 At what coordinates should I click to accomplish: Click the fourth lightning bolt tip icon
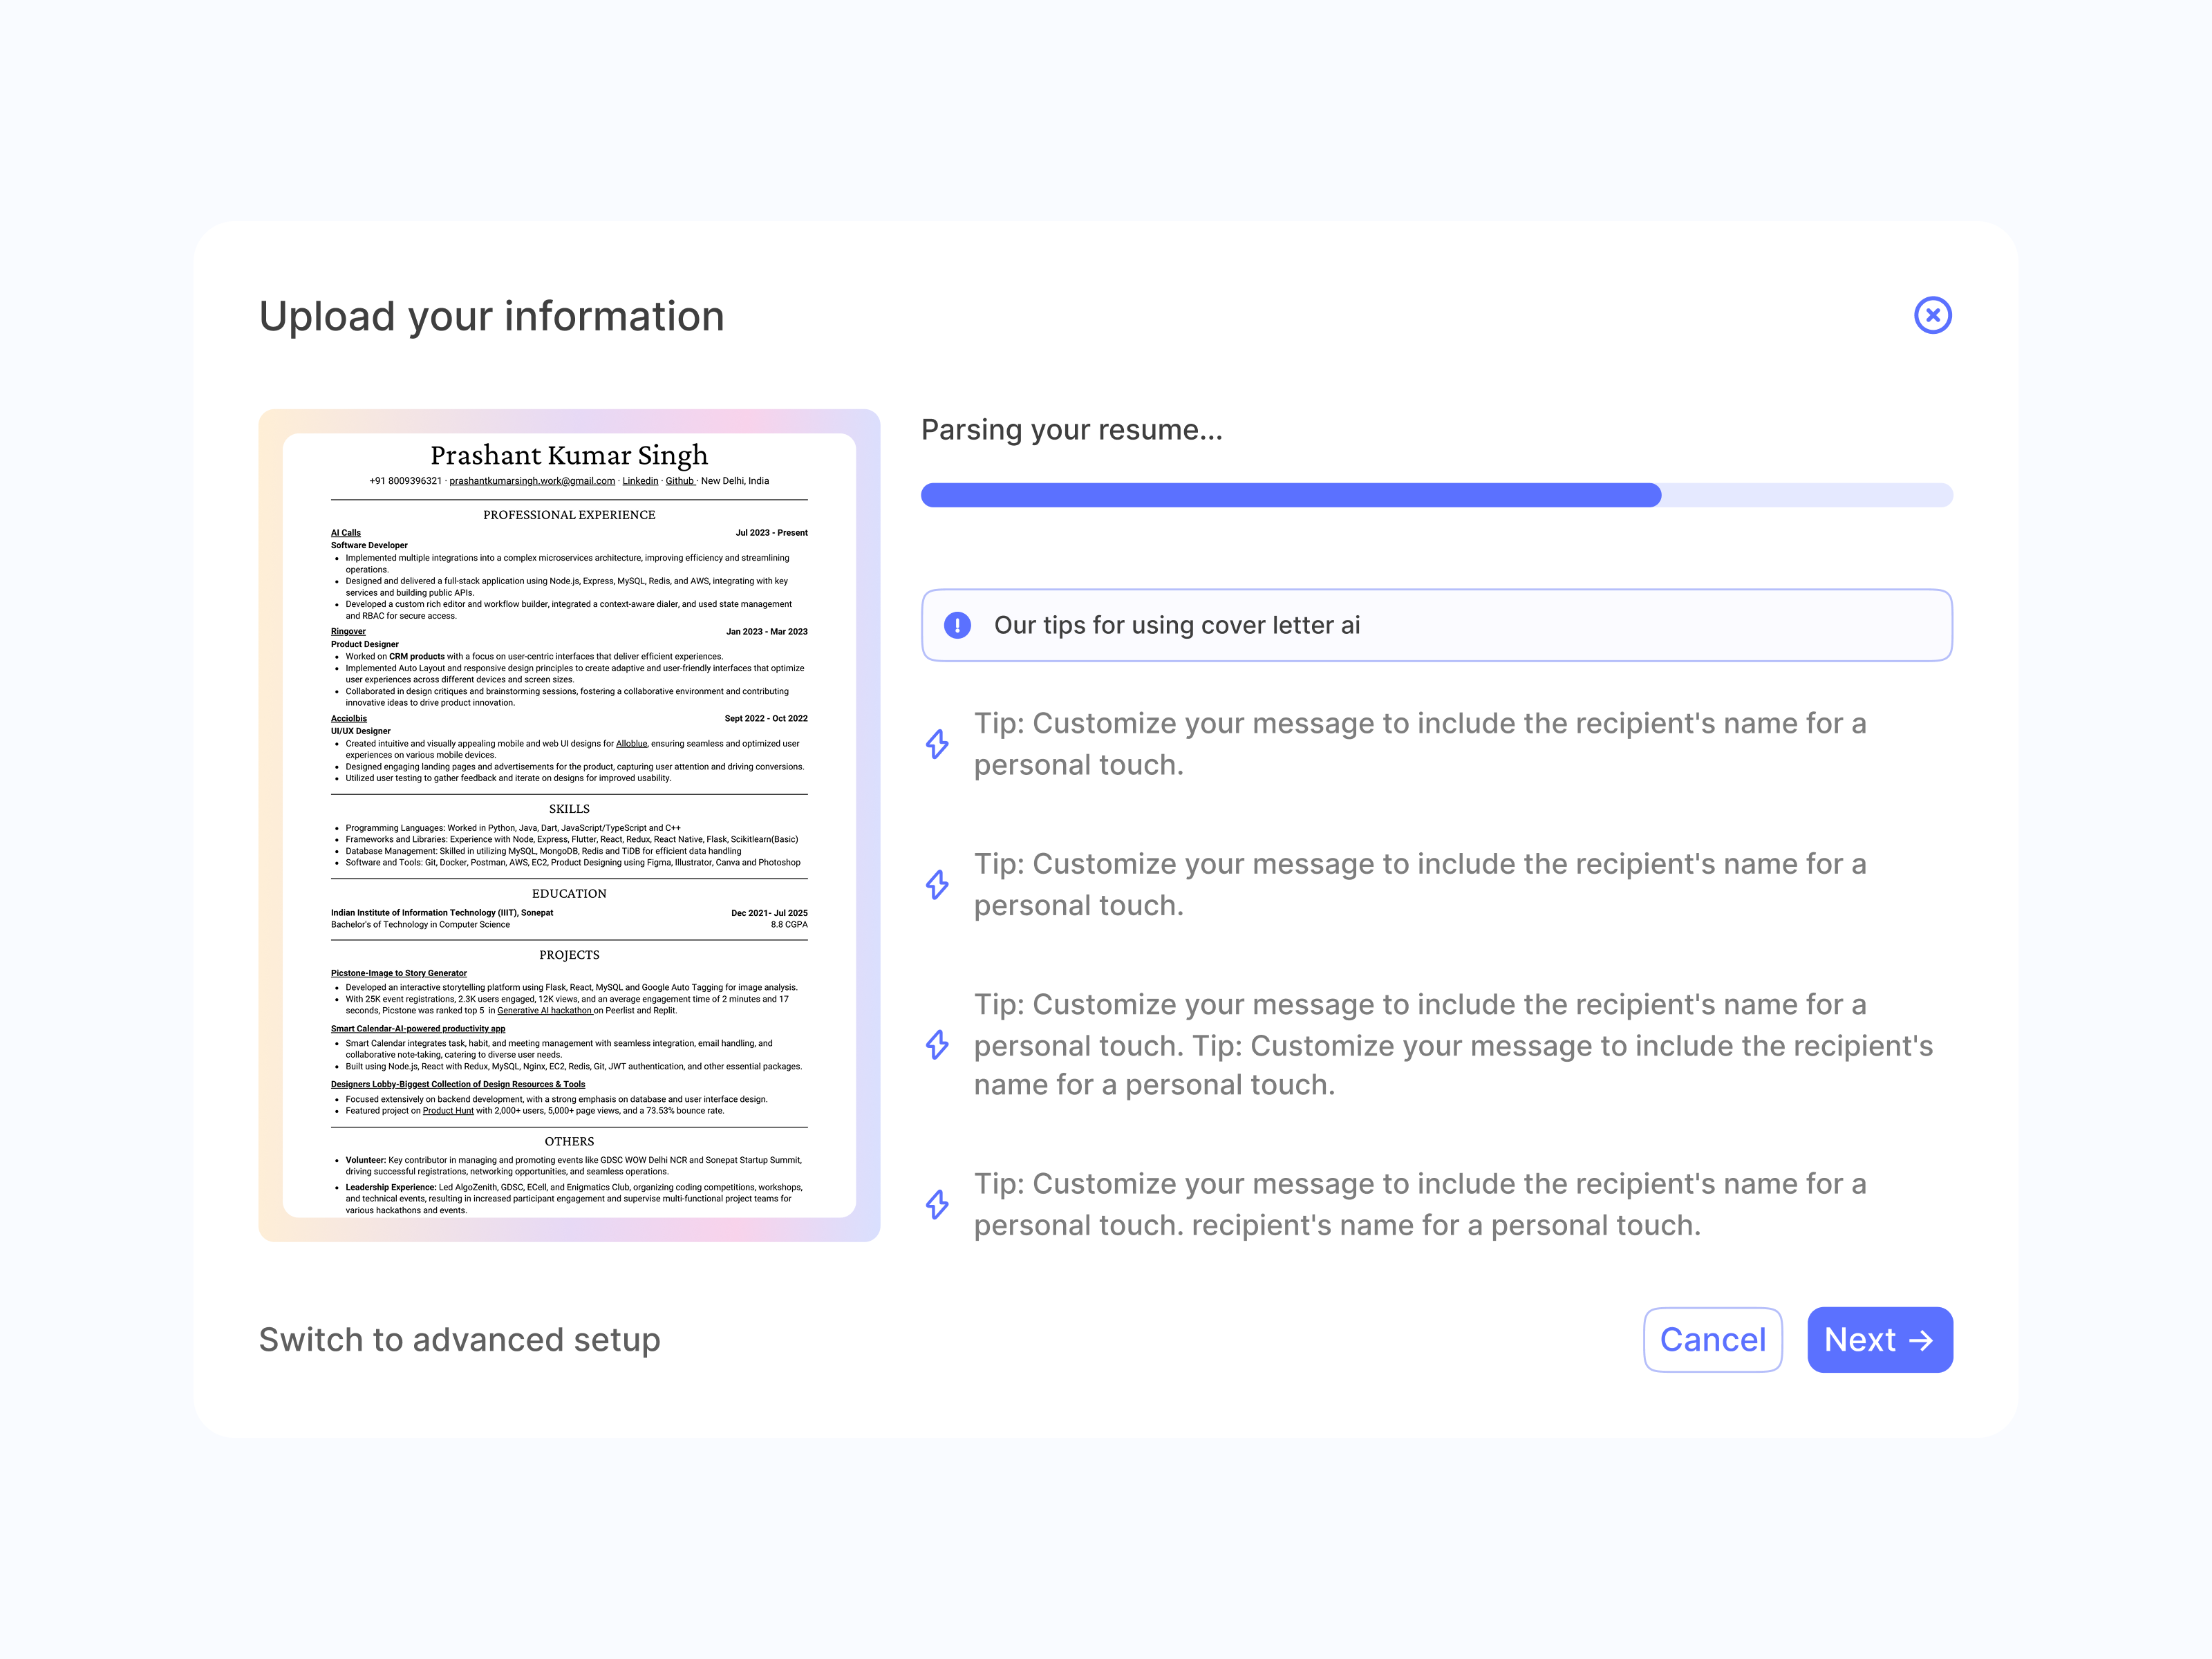coord(937,1204)
